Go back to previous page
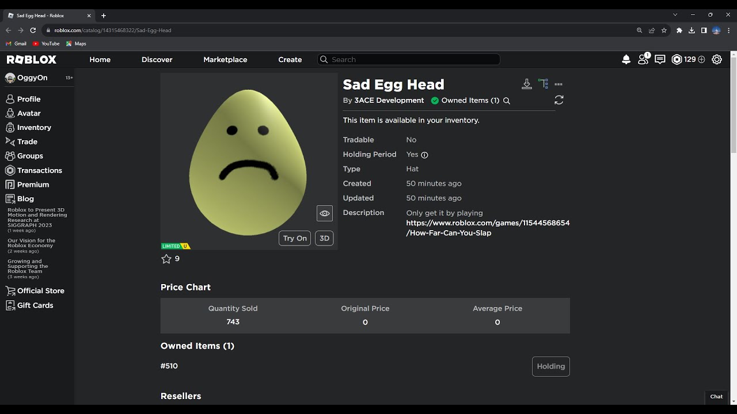Screen dimensions: 737x414 point(8,30)
